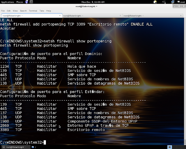Click port number 1900
This screenshot has width=186, height=149.
coord(4,121)
